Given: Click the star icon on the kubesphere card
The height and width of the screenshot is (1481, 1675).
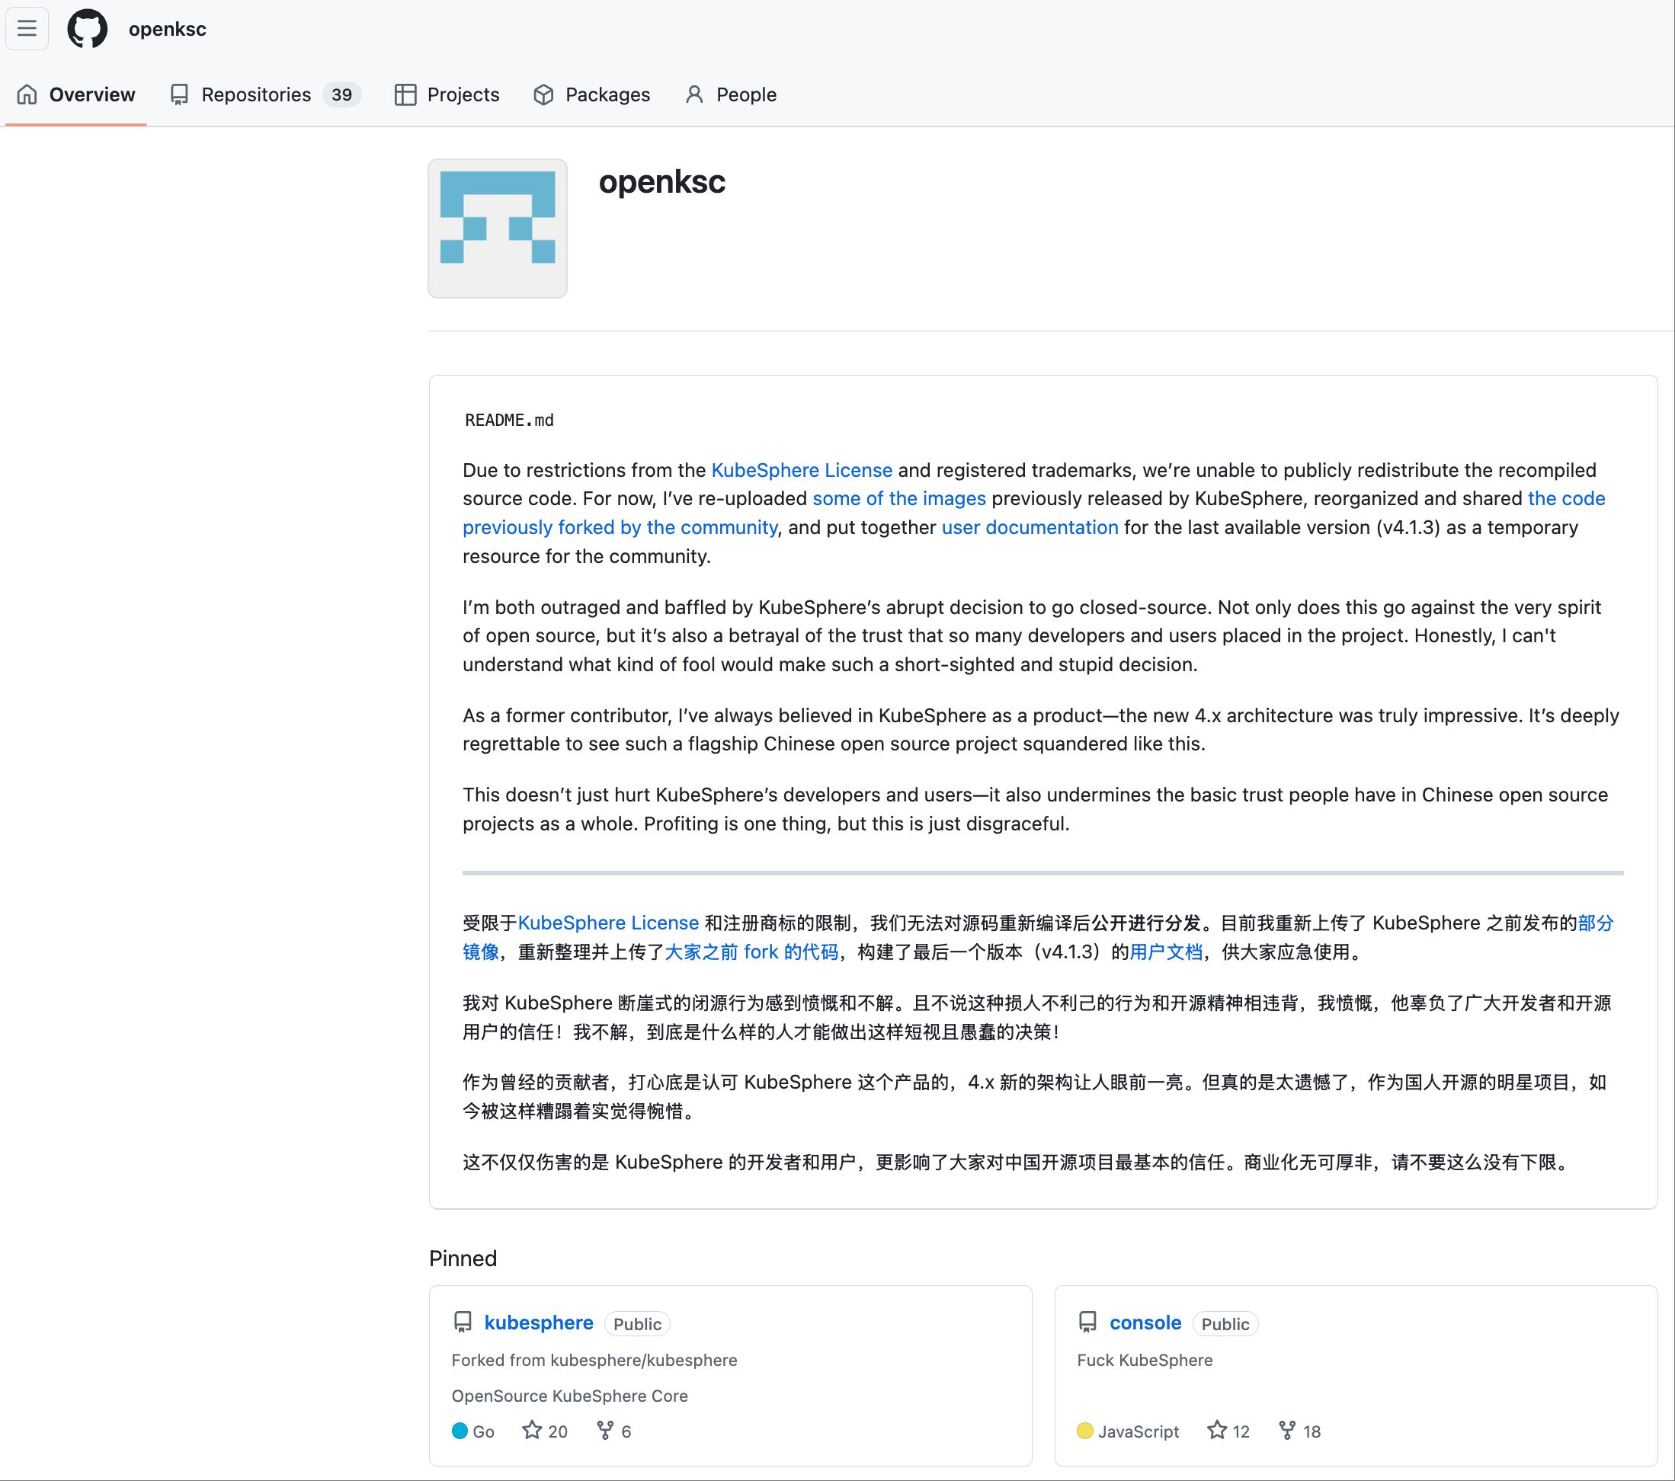Looking at the screenshot, I should (532, 1430).
